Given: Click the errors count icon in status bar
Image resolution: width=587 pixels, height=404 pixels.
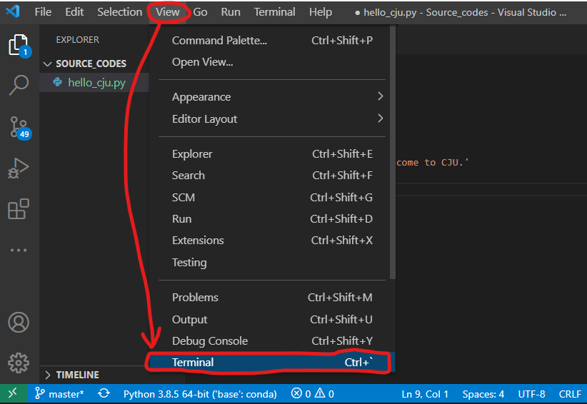Looking at the screenshot, I should tap(296, 393).
